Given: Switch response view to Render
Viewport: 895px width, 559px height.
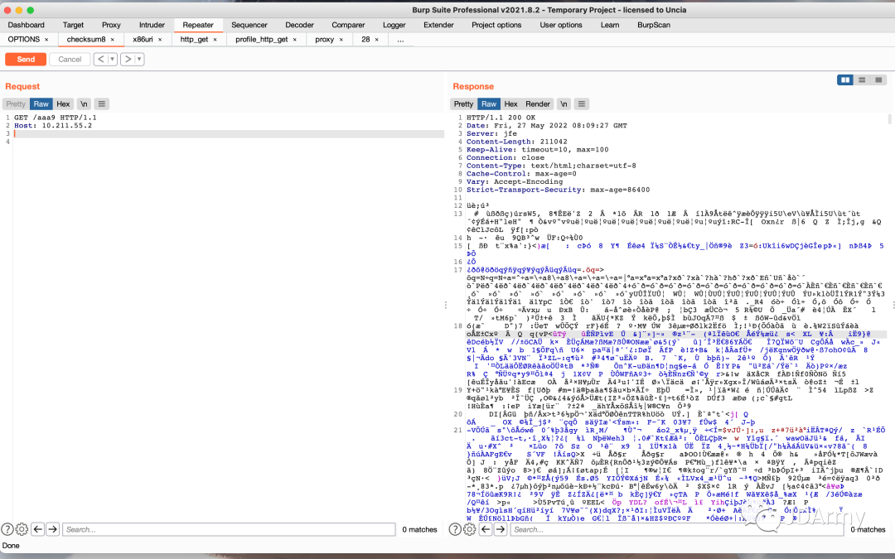Looking at the screenshot, I should point(538,104).
